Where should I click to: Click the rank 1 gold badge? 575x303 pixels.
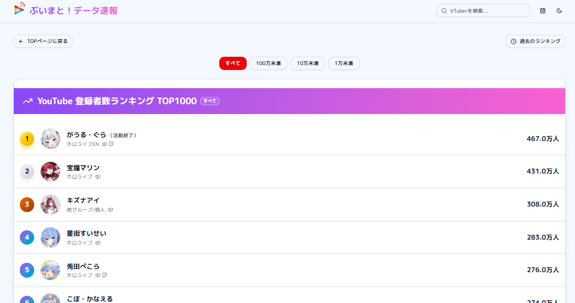click(x=27, y=139)
